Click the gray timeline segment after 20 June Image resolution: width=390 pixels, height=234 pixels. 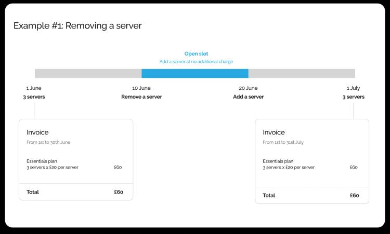point(302,73)
